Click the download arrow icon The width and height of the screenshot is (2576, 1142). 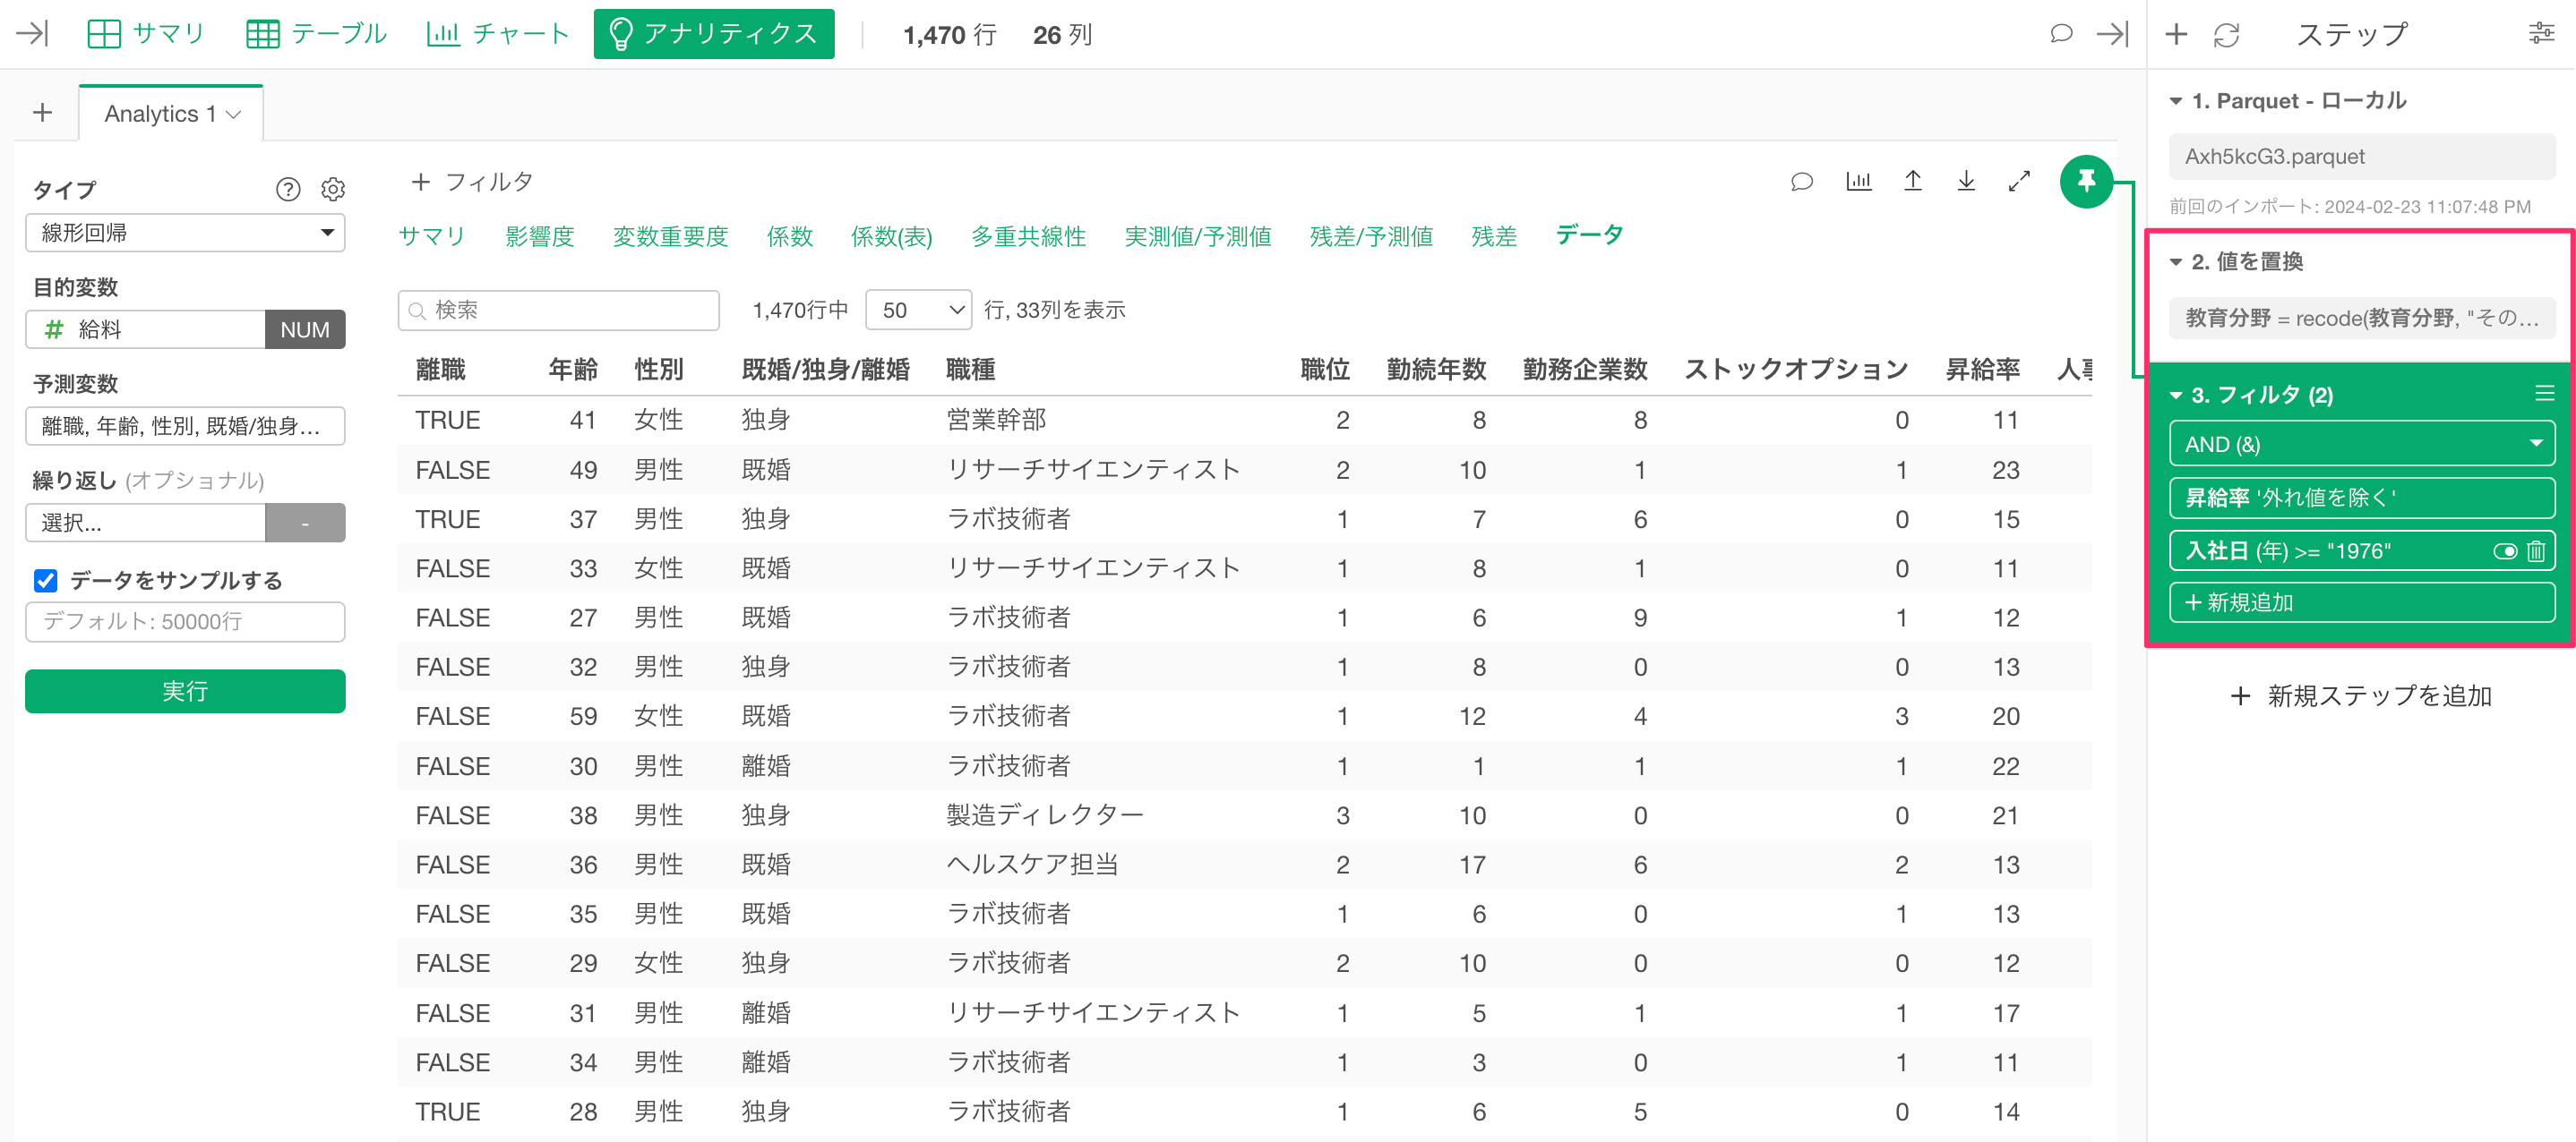[1965, 181]
